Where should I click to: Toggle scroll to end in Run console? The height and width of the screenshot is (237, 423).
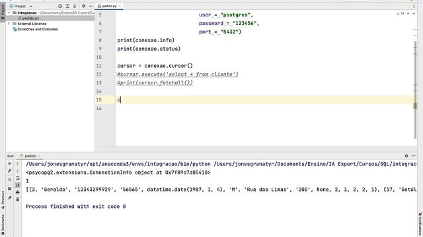(18, 185)
